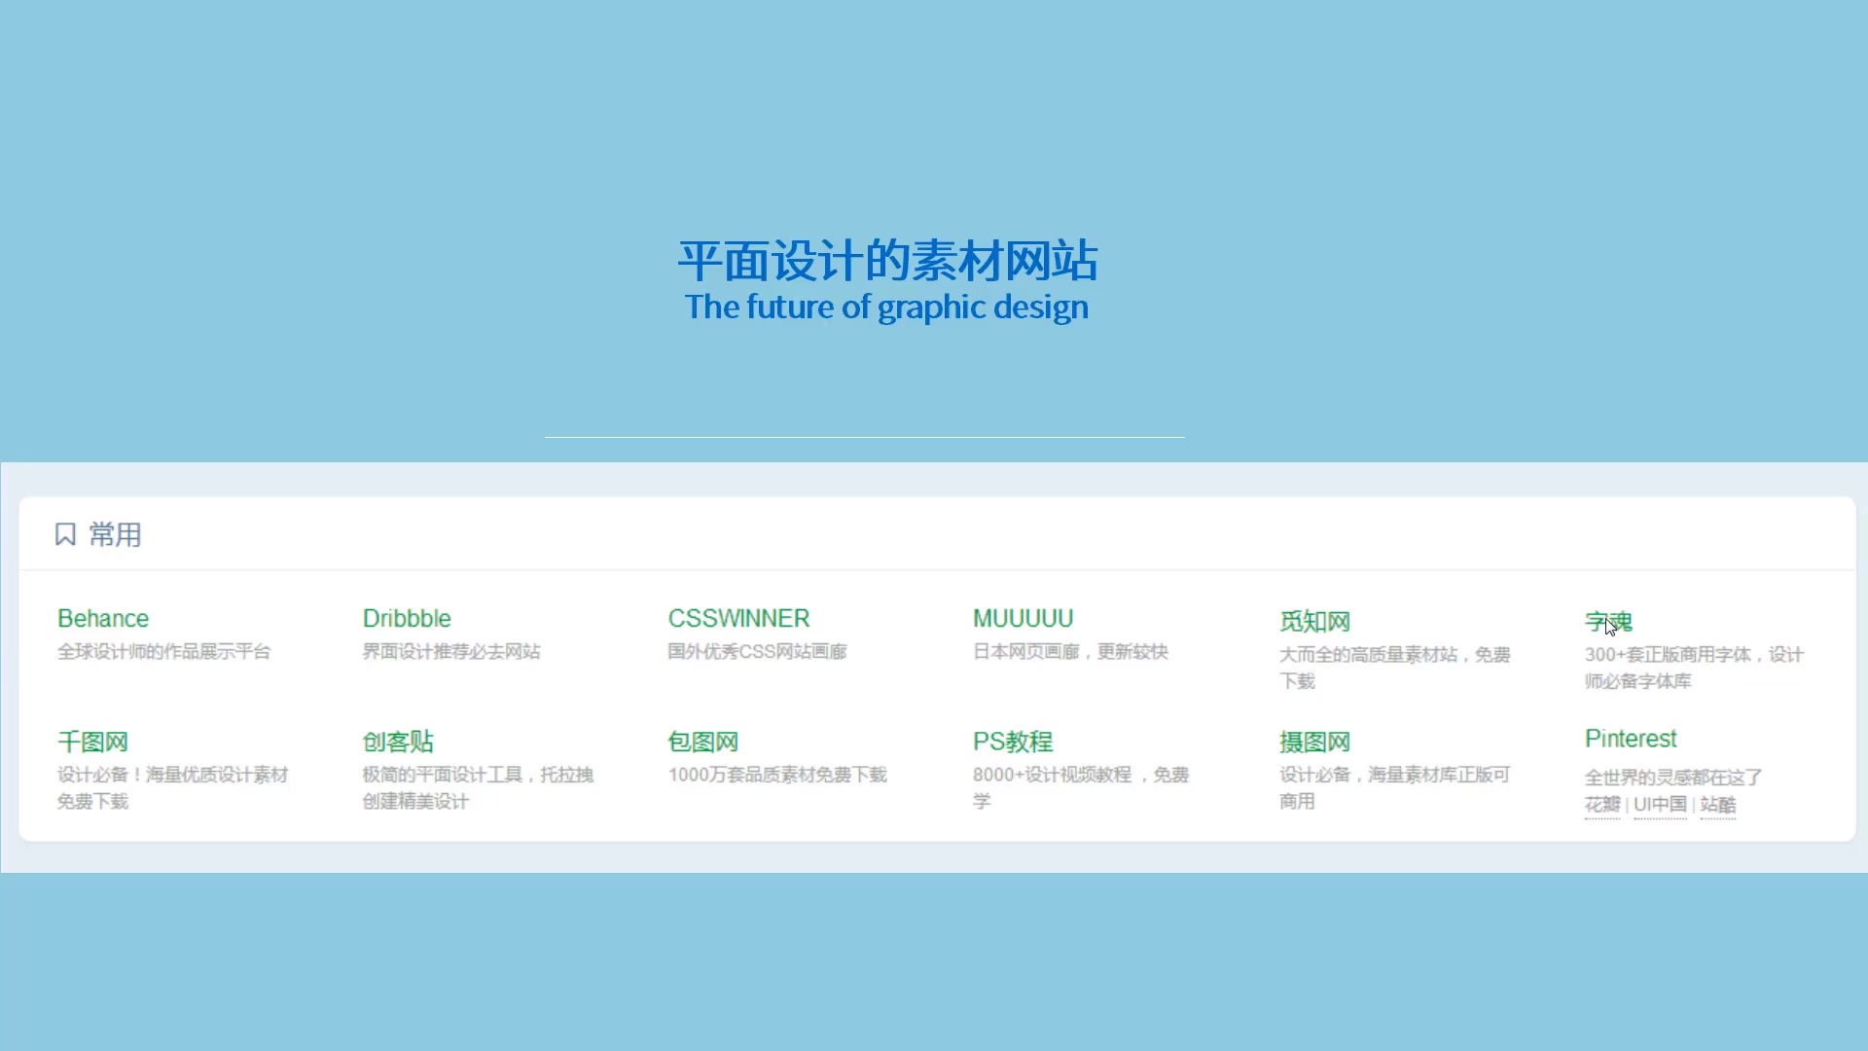Open the 字魂 font library link
Image resolution: width=1868 pixels, height=1051 pixels.
(x=1608, y=622)
